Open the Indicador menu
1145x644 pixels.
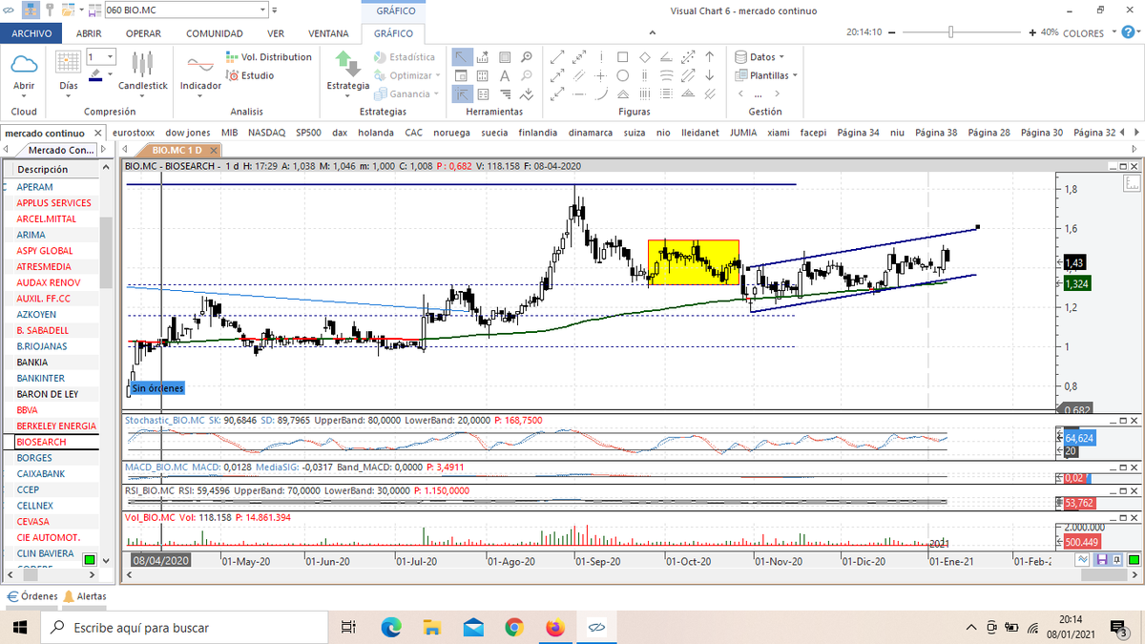(200, 73)
